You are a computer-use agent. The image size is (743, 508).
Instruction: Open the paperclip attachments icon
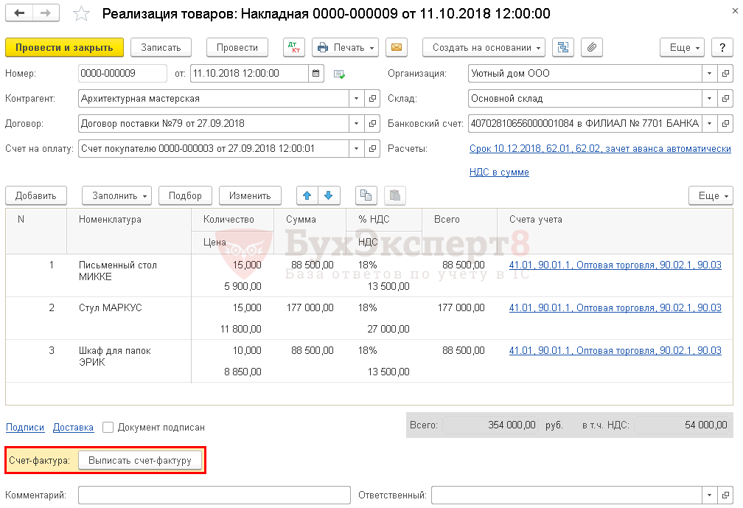pyautogui.click(x=591, y=47)
